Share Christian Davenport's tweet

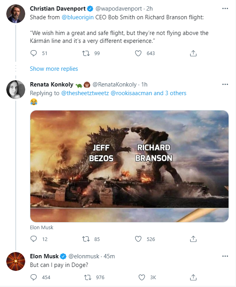click(193, 53)
